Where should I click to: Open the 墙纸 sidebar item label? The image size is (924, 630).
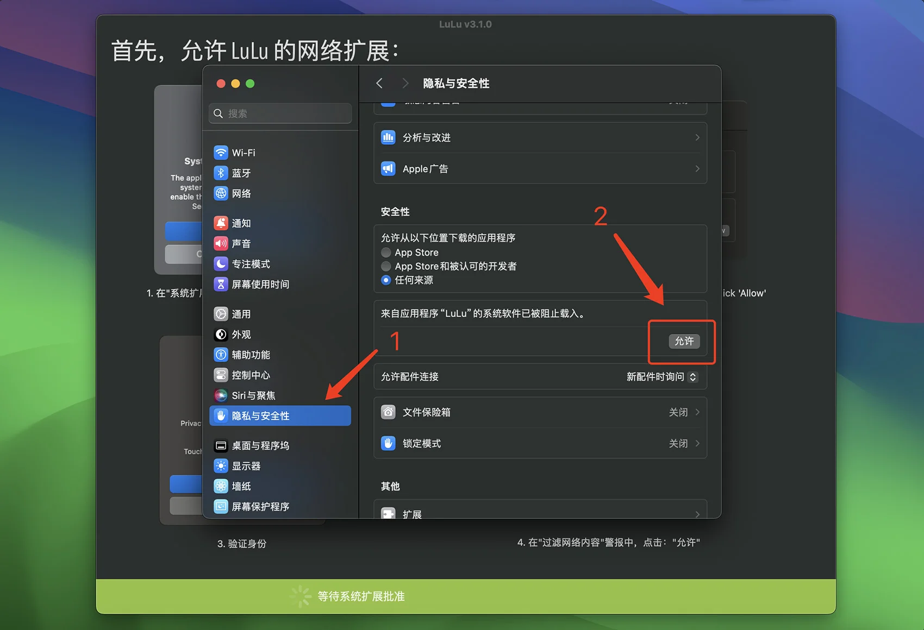(241, 486)
